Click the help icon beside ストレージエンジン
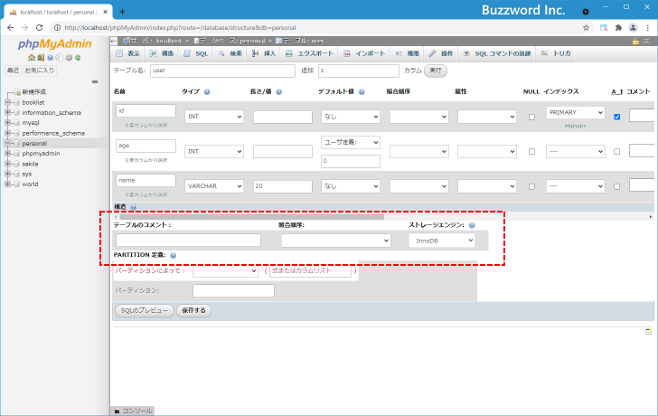Image resolution: width=658 pixels, height=416 pixels. click(x=472, y=225)
